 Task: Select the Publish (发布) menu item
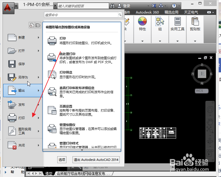click(x=22, y=105)
